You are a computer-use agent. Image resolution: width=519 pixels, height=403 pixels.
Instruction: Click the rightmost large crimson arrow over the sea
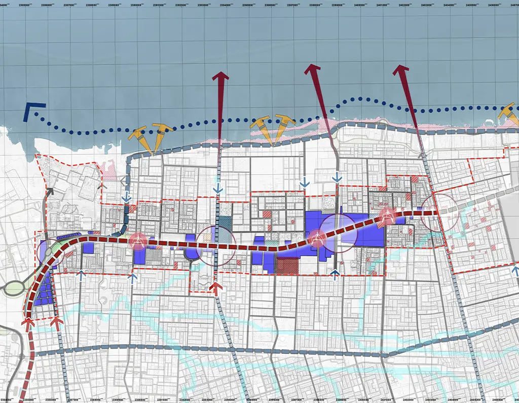[401, 71]
